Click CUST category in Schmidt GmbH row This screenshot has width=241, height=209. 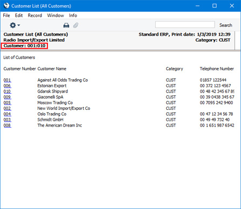171,120
